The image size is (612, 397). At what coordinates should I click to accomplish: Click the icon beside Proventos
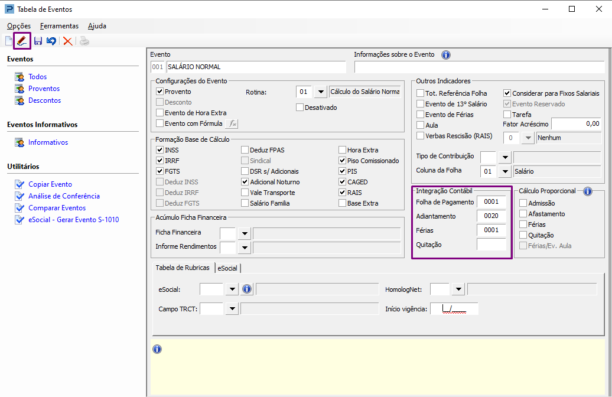(x=19, y=89)
